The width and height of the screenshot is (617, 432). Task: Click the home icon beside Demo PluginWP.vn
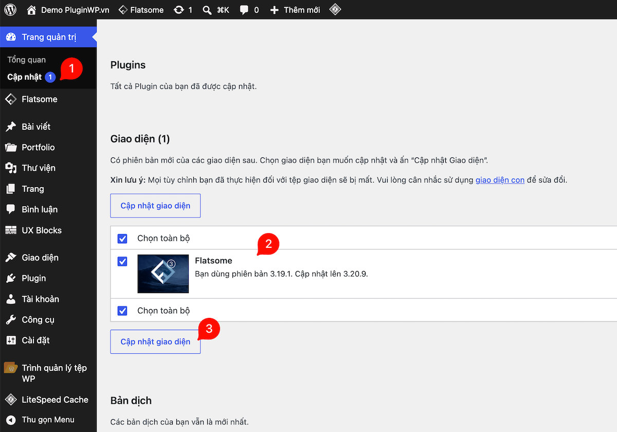[x=31, y=10]
